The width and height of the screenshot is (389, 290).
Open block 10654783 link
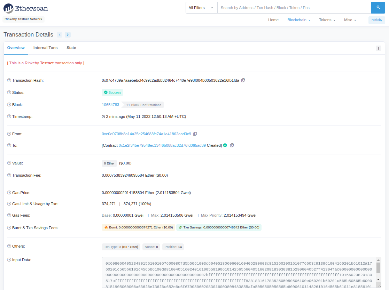(x=110, y=105)
